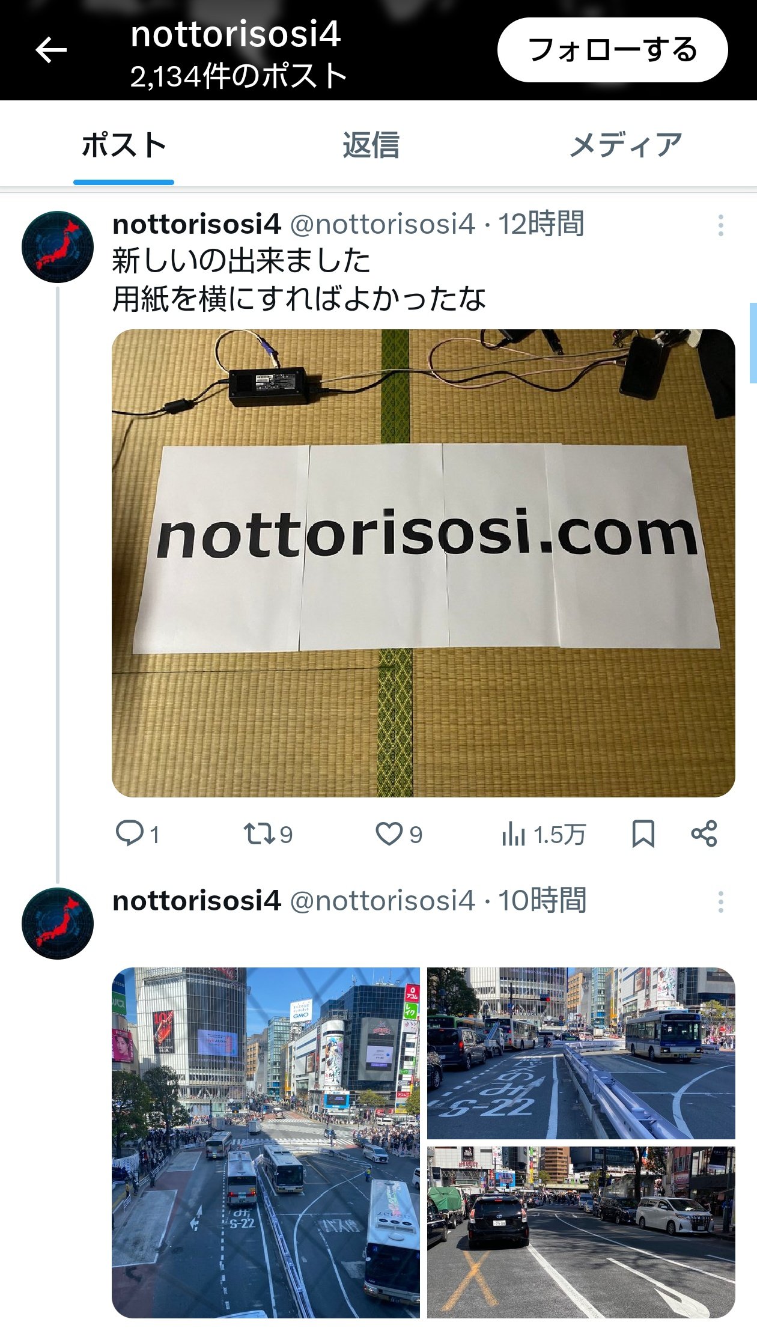Repost the post with 9 reposts
The height and width of the screenshot is (1334, 757).
(x=268, y=834)
